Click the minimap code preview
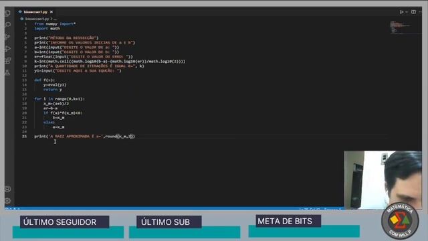The image size is (428, 241). pos(401,27)
